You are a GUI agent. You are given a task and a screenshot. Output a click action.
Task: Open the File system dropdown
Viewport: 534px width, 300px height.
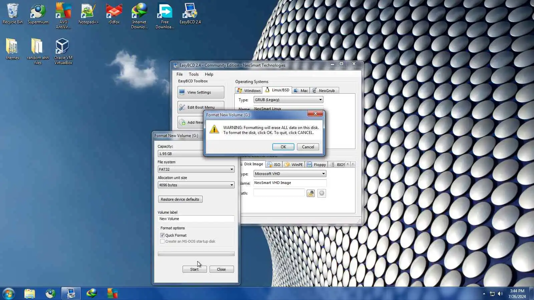(196, 169)
